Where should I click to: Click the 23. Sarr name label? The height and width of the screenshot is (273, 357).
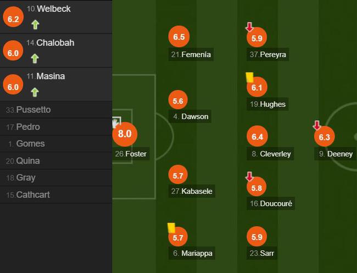[262, 253]
